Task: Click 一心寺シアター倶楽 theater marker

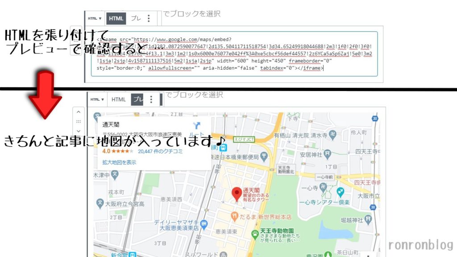Action: [x=340, y=192]
